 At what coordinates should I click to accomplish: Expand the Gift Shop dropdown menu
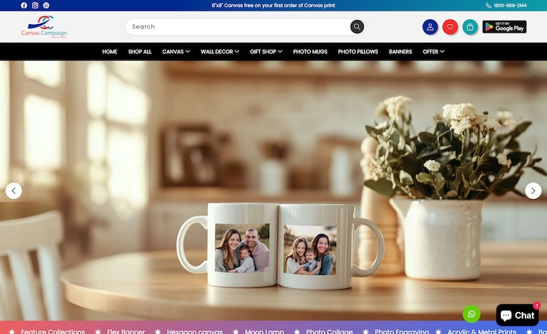266,52
